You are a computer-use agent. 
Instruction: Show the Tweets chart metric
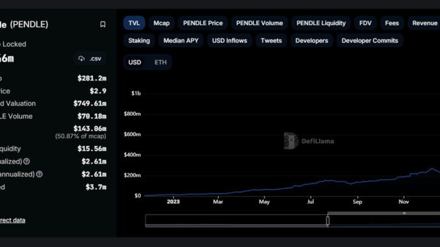271,41
